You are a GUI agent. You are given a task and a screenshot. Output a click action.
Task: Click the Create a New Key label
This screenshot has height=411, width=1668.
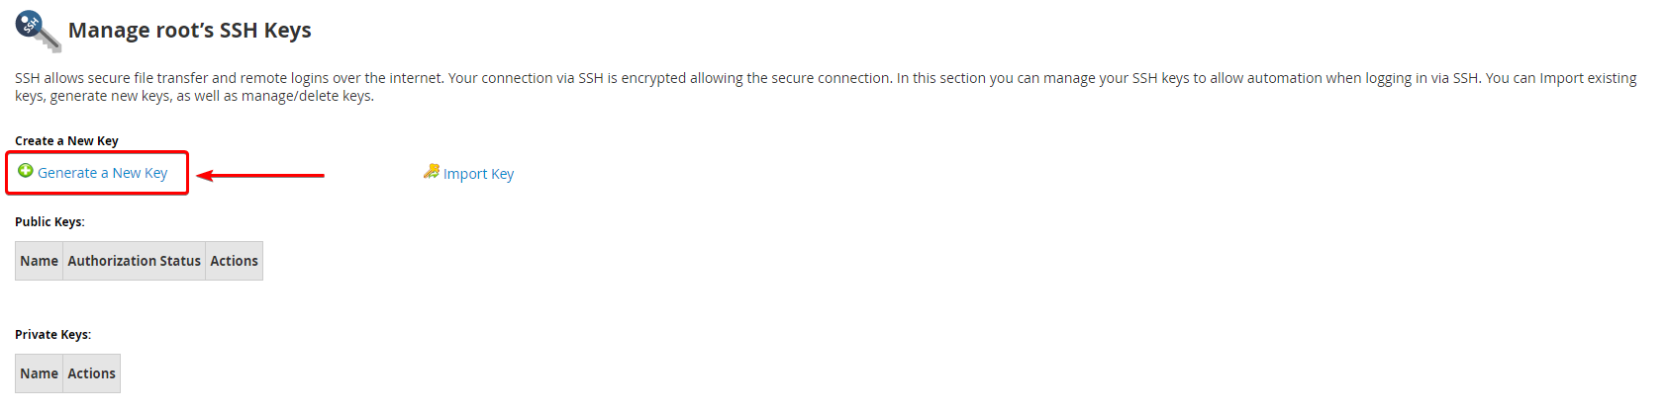[66, 141]
